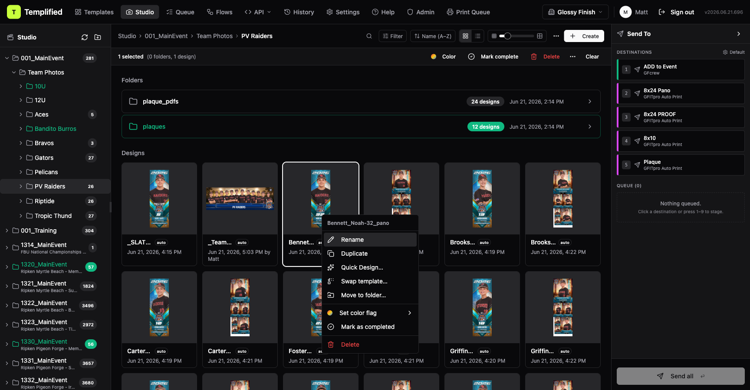Collapse the Team Photos tree node
This screenshot has width=750, height=390.
tap(14, 72)
